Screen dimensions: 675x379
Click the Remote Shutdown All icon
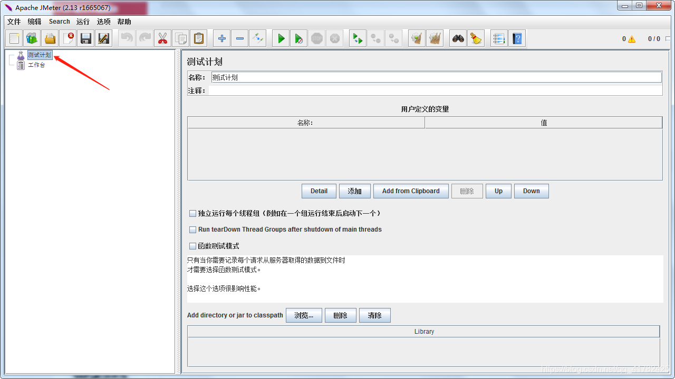394,38
